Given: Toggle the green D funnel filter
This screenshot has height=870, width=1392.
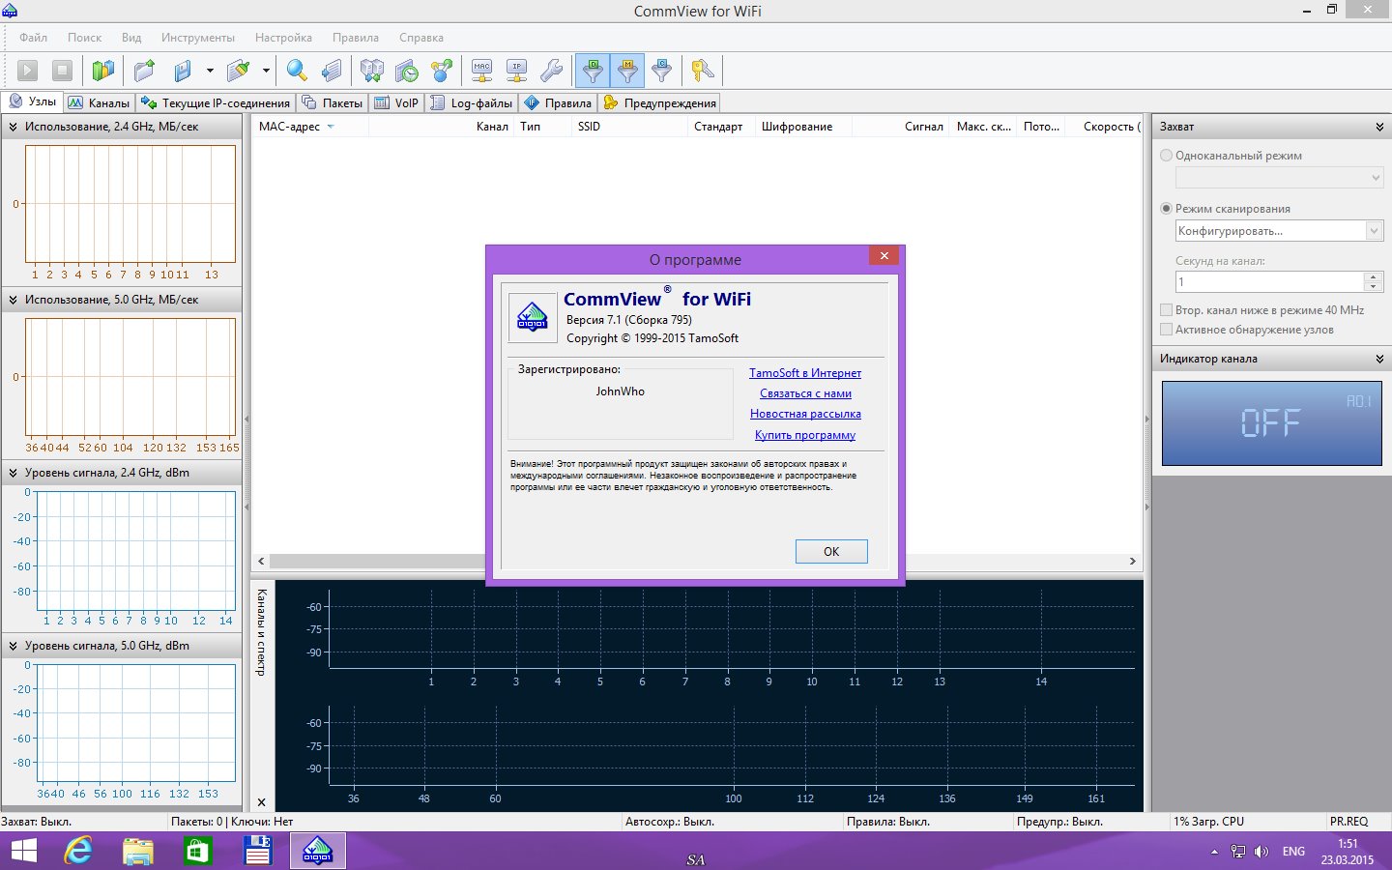Looking at the screenshot, I should pos(593,71).
